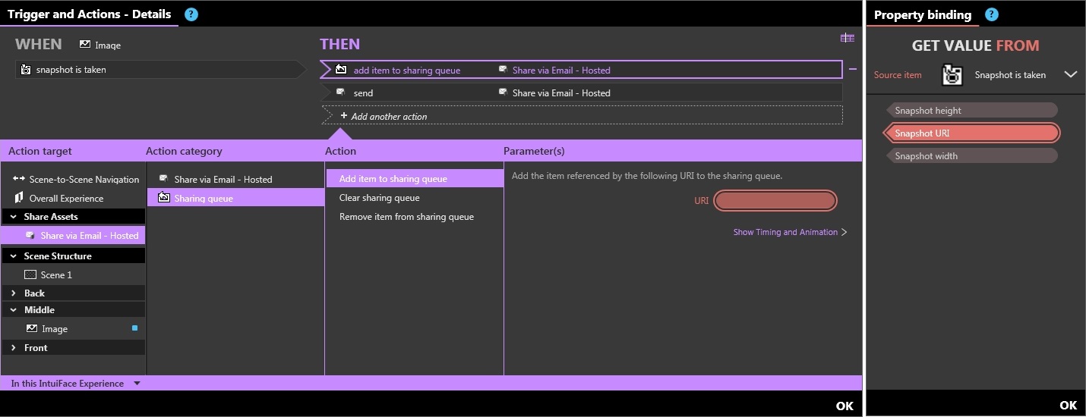Open help for Trigger and Actions Details
1086x417 pixels.
[x=191, y=14]
